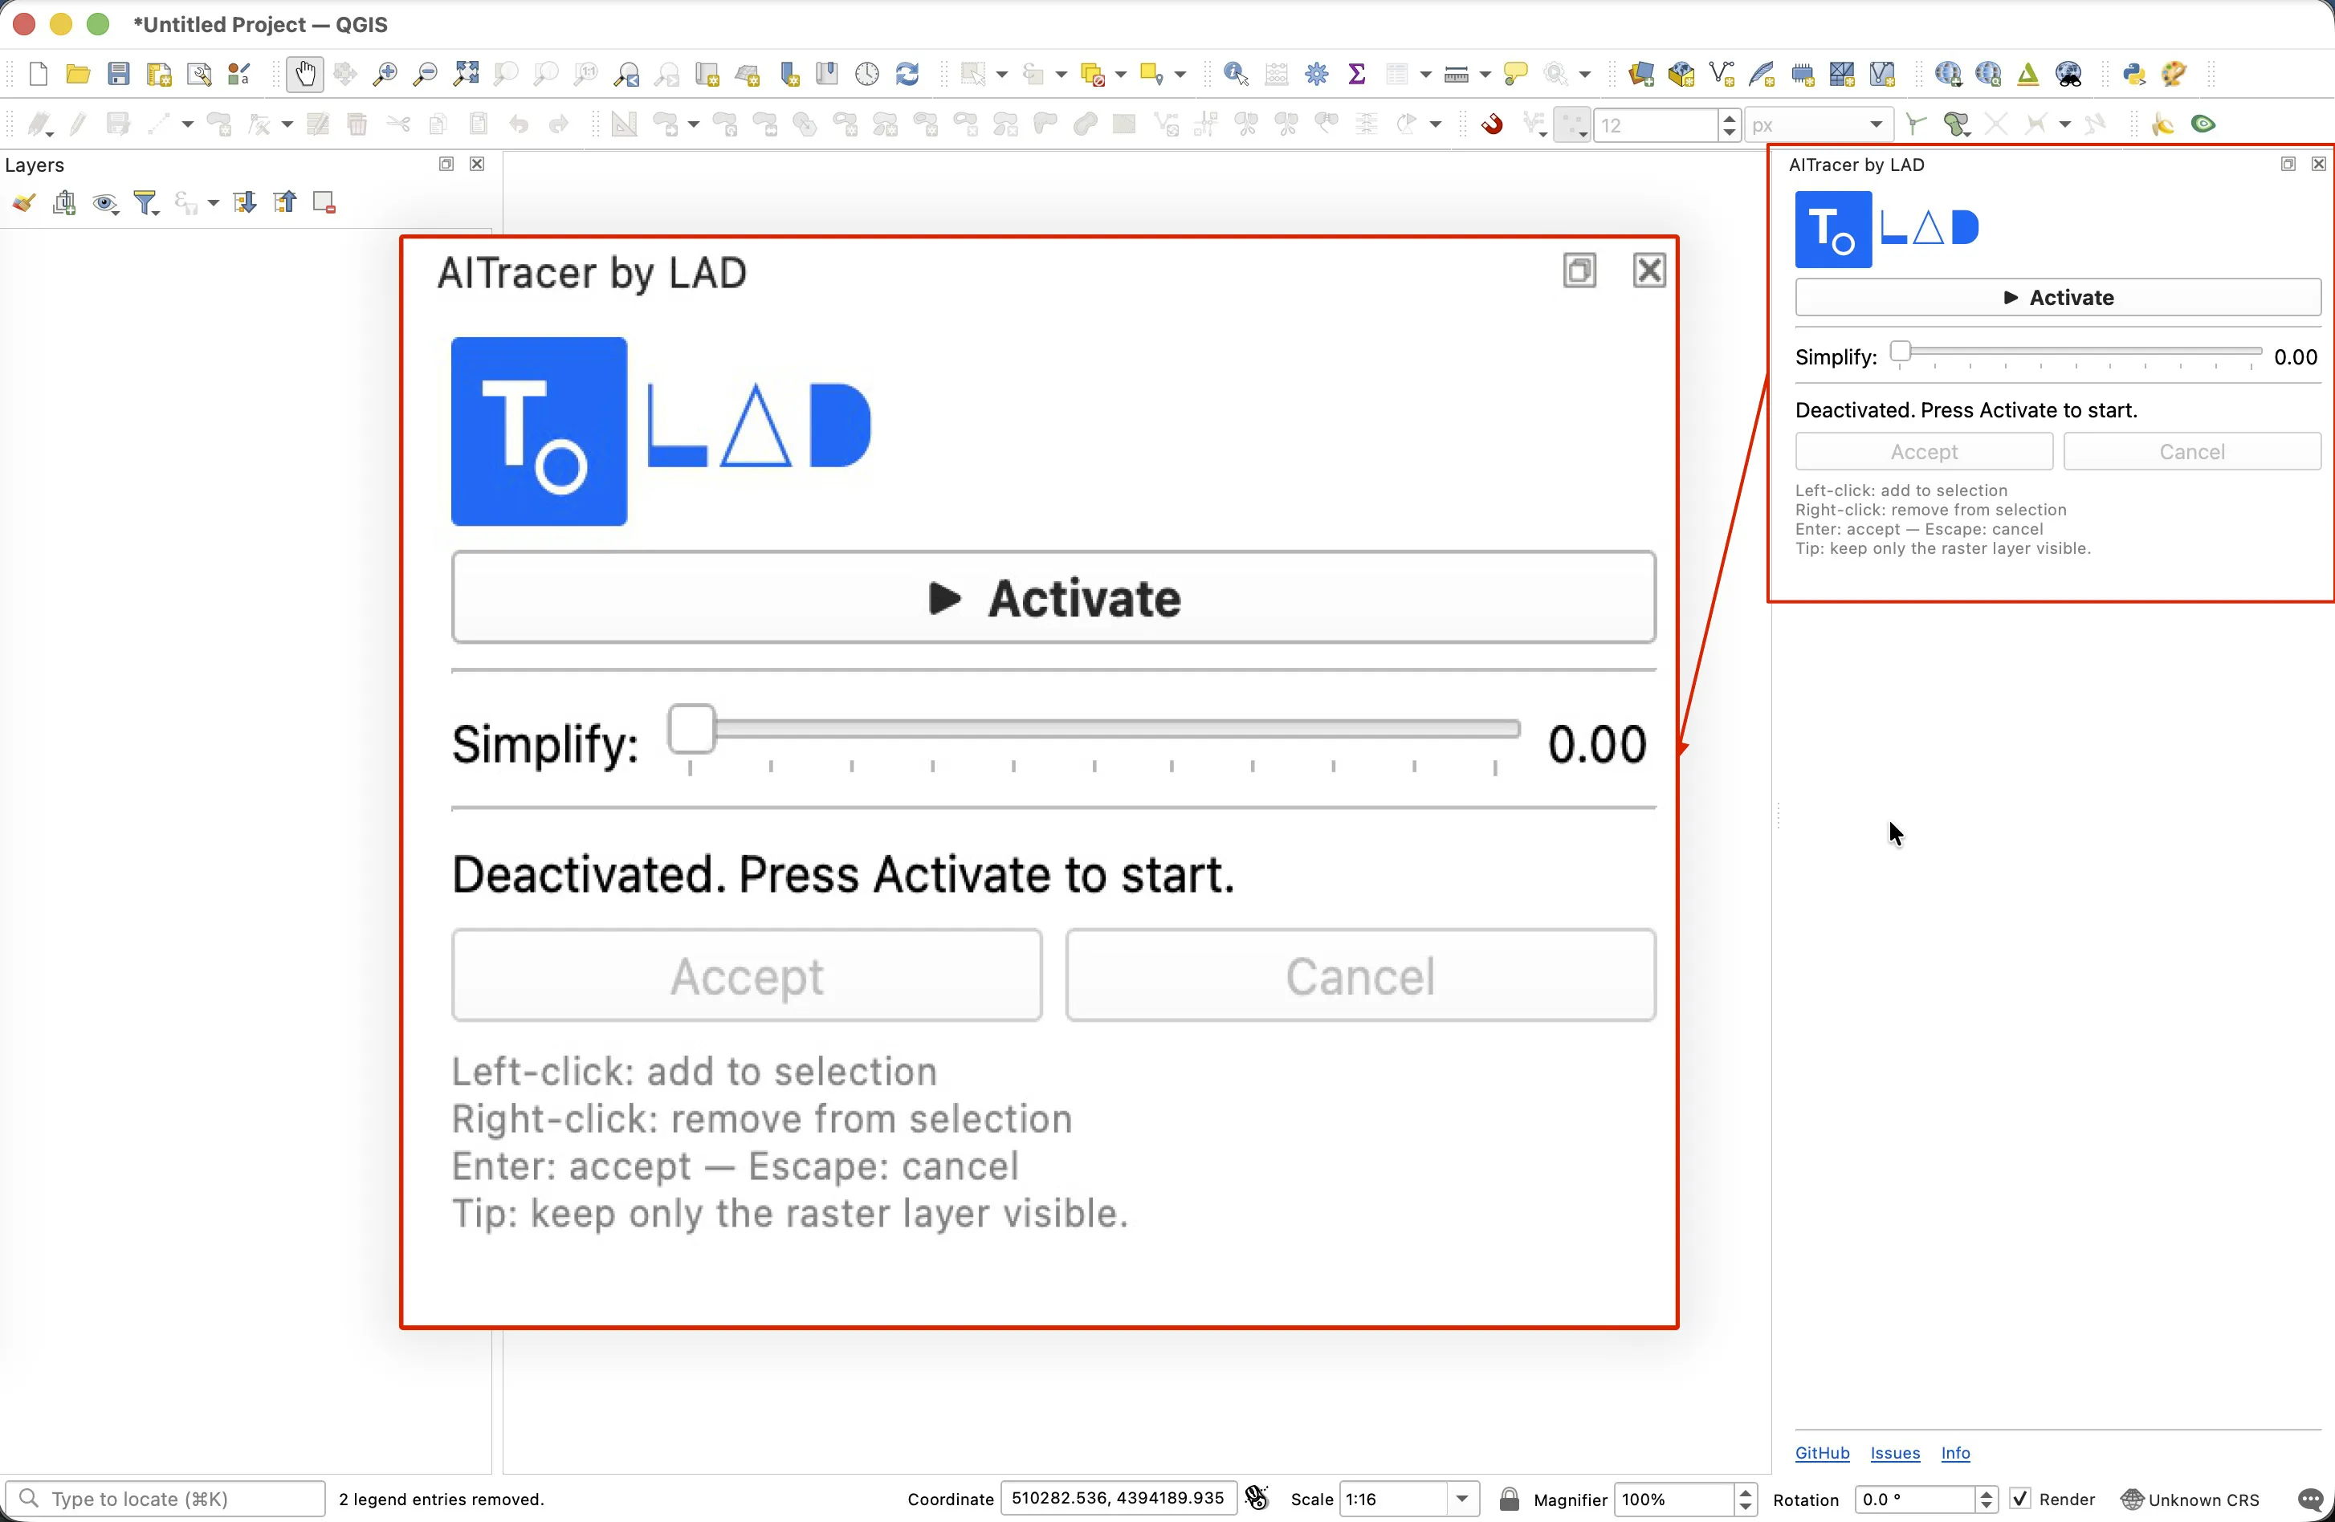
Task: Toggle Show Map Tips speech bubble
Action: (1516, 74)
